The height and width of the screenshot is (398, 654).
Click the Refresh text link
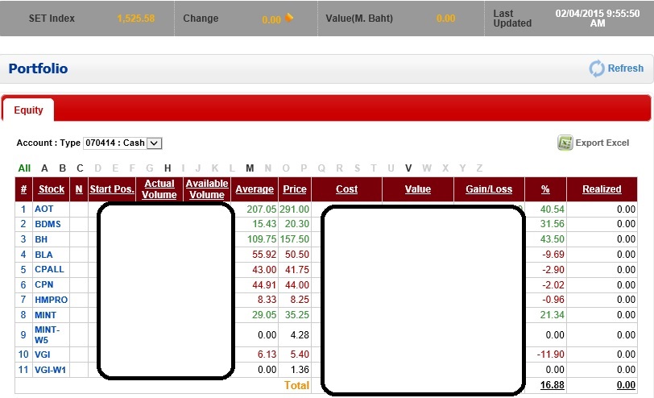[625, 68]
